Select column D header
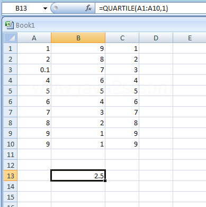This screenshot has height=207, width=206. pyautogui.click(x=156, y=38)
